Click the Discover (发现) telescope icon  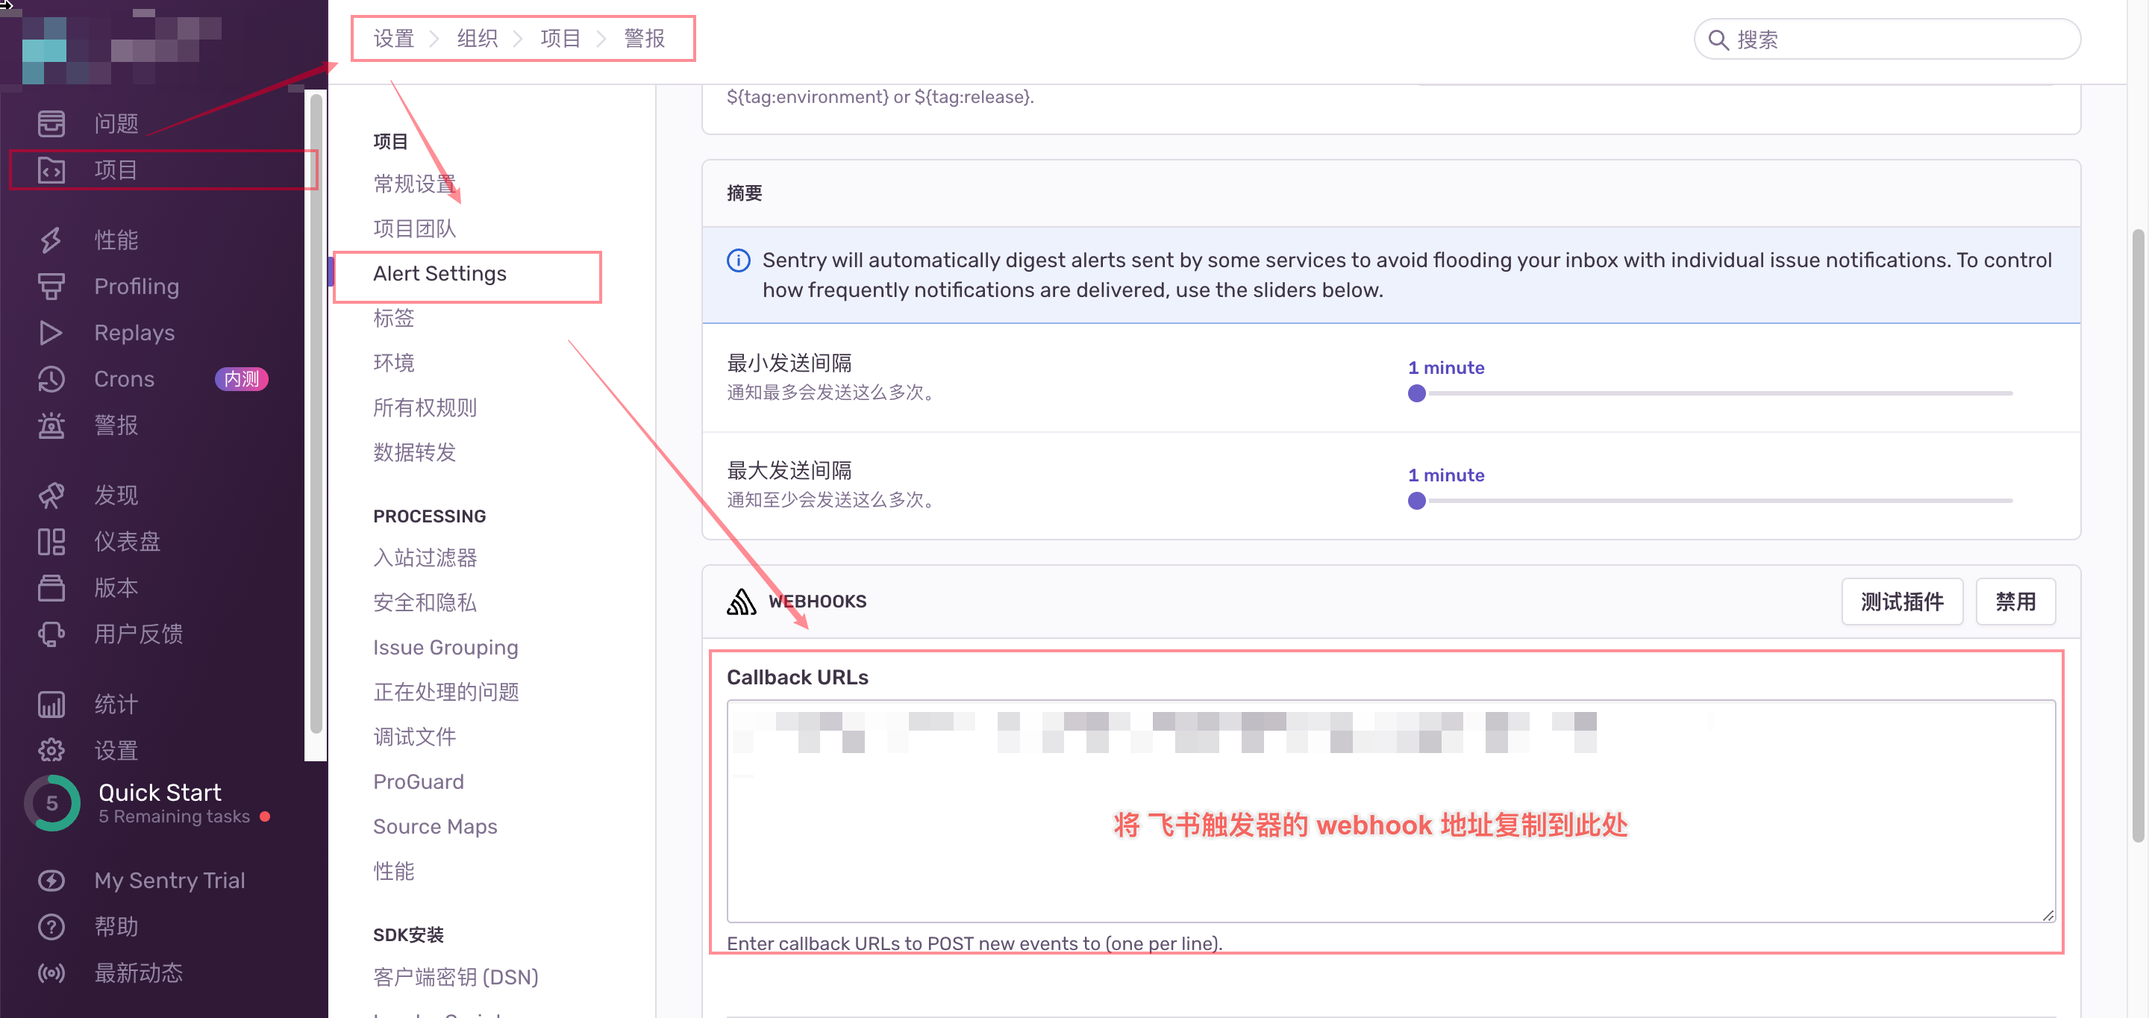click(x=51, y=495)
